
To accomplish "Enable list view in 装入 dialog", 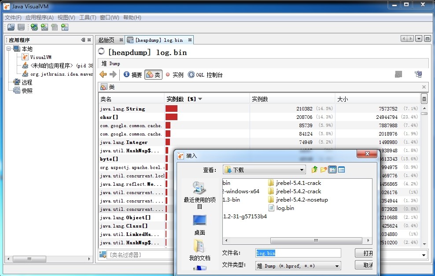I will point(332,169).
